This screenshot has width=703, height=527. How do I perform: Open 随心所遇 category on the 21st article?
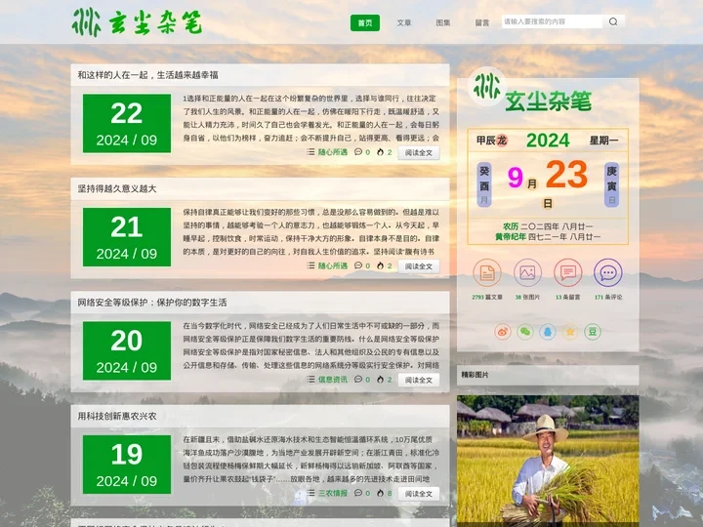[x=333, y=265]
